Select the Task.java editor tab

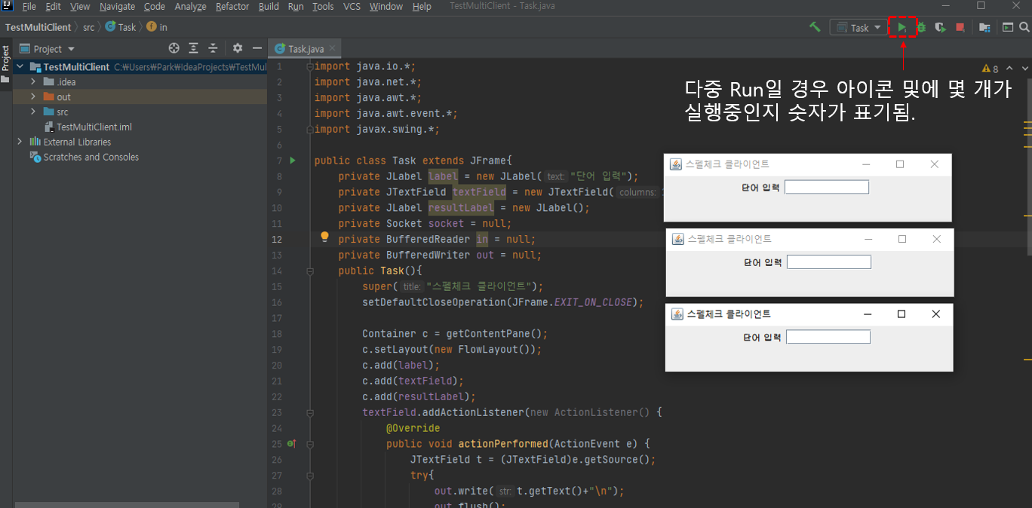coord(306,48)
